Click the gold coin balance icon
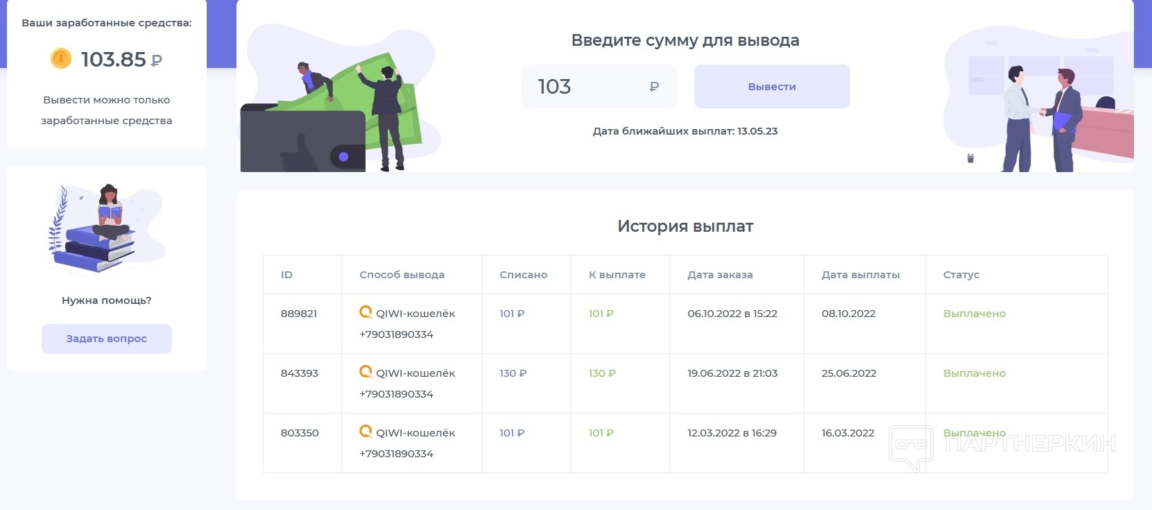1152x510 pixels. (61, 58)
